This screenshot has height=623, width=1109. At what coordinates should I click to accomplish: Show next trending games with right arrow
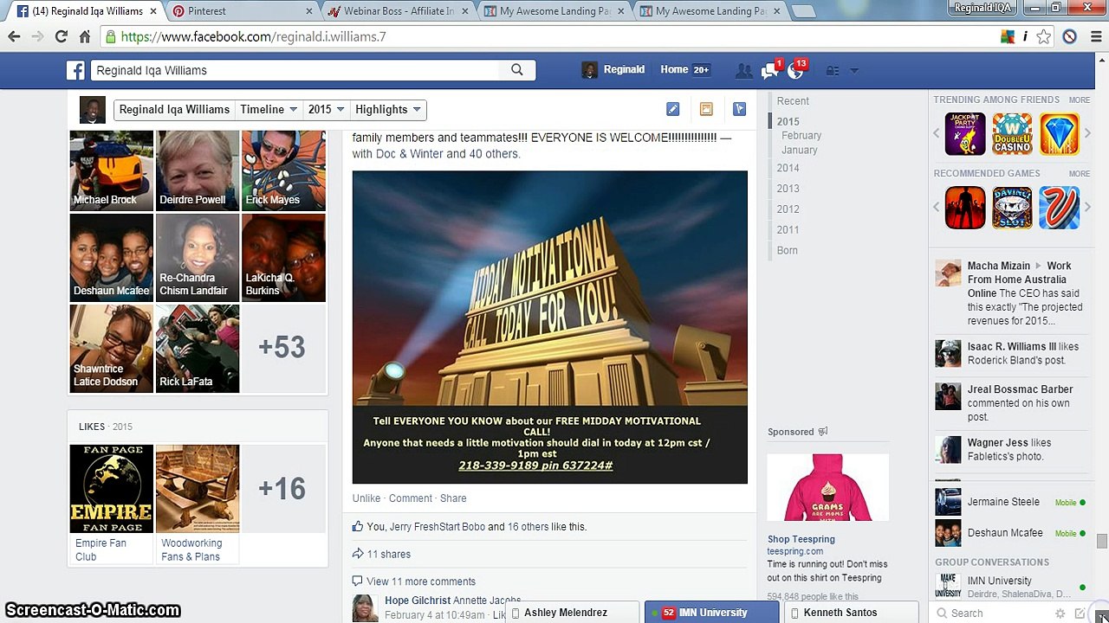(x=1087, y=133)
